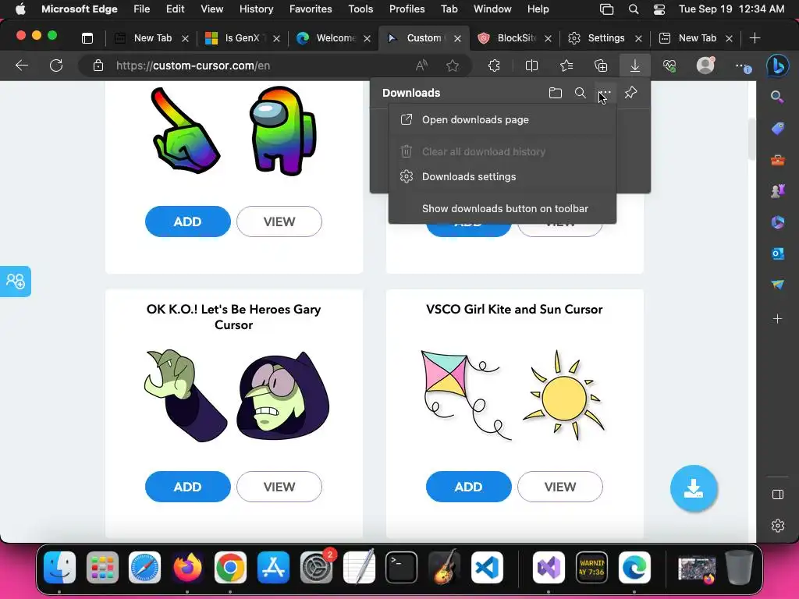This screenshot has height=599, width=799.
Task: Click the Gary hooded head image
Action: (283, 395)
